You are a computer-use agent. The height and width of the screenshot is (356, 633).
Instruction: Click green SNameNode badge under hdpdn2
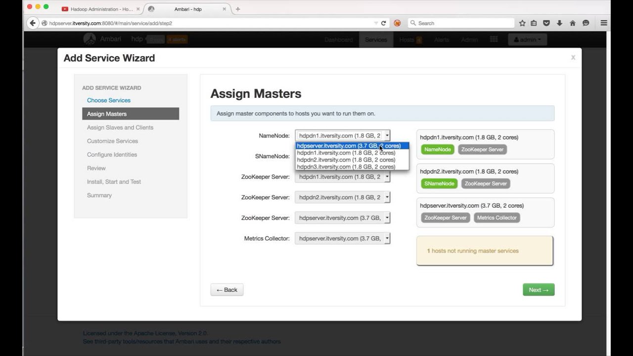point(439,183)
